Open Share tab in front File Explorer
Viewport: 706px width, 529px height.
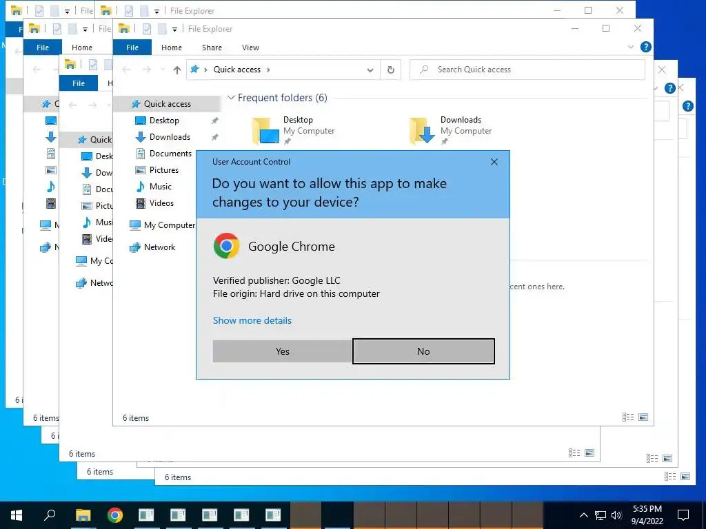212,48
